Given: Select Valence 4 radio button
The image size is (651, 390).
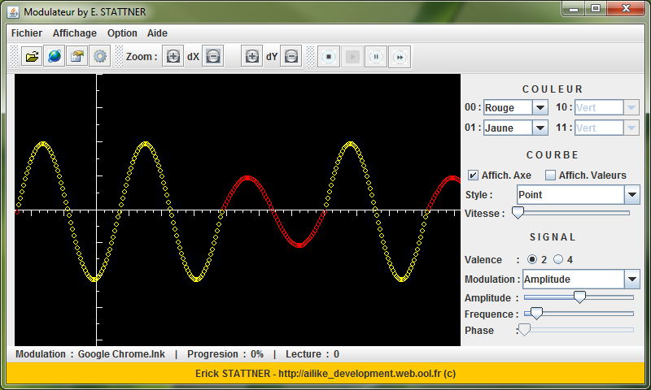Looking at the screenshot, I should click(558, 259).
